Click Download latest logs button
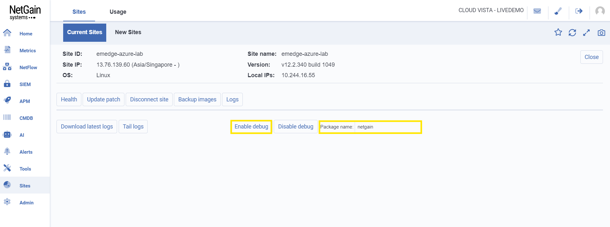Viewport: 610px width, 227px height. [87, 127]
